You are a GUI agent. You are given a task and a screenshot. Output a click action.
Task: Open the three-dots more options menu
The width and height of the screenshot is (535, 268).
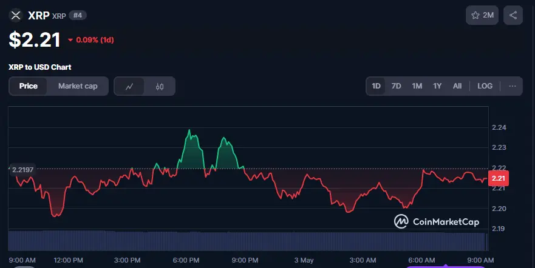(512, 86)
